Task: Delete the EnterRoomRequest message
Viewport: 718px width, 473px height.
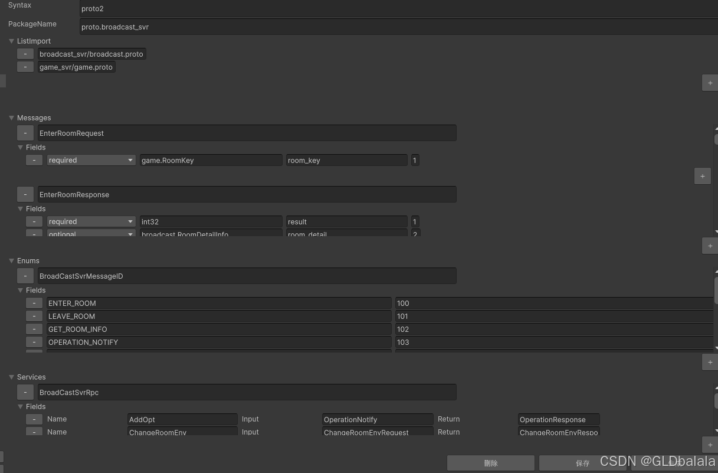Action: click(x=25, y=133)
